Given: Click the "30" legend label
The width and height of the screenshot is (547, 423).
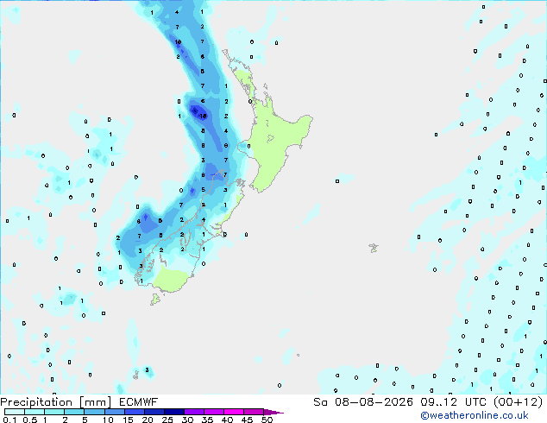Looking at the screenshot, I should point(187,420).
